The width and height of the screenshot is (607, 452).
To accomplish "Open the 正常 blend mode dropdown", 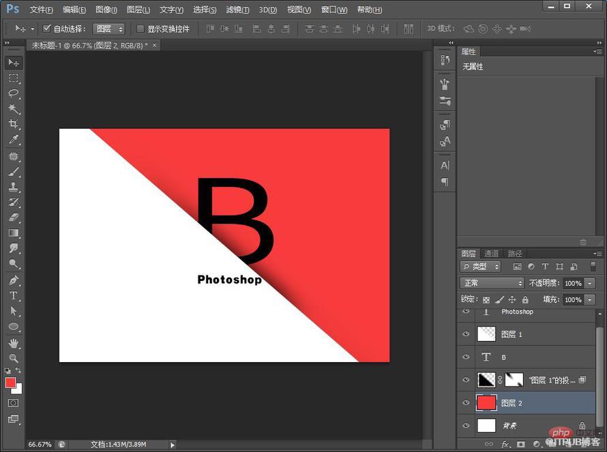I will tap(491, 283).
